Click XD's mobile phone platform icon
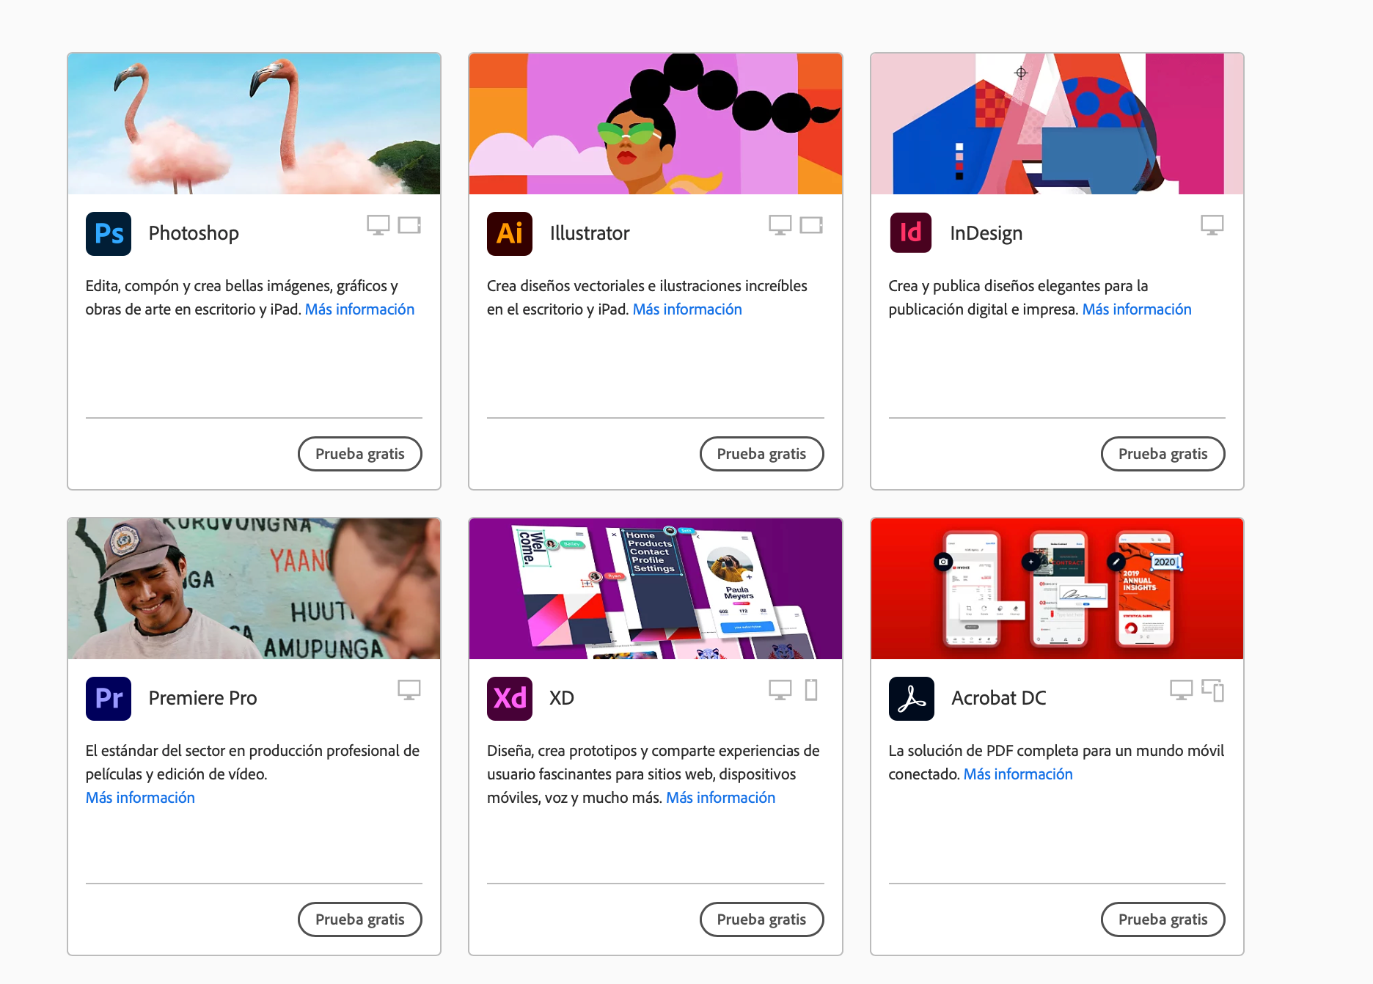Screen dimensions: 1373x984 [811, 690]
